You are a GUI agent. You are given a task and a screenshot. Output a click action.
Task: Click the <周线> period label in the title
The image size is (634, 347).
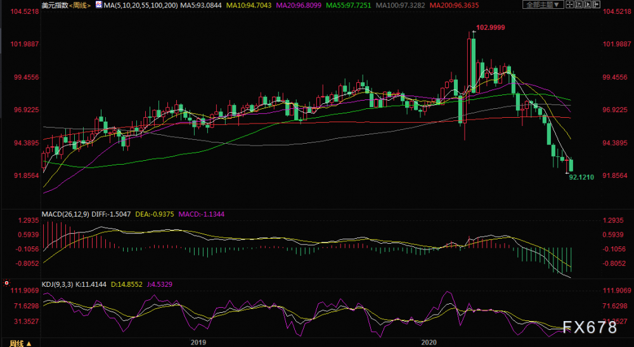pos(80,5)
